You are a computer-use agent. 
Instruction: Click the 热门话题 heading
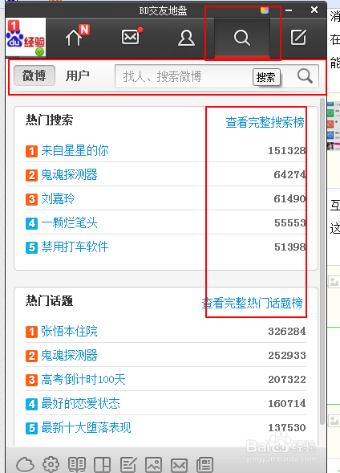pyautogui.click(x=49, y=301)
